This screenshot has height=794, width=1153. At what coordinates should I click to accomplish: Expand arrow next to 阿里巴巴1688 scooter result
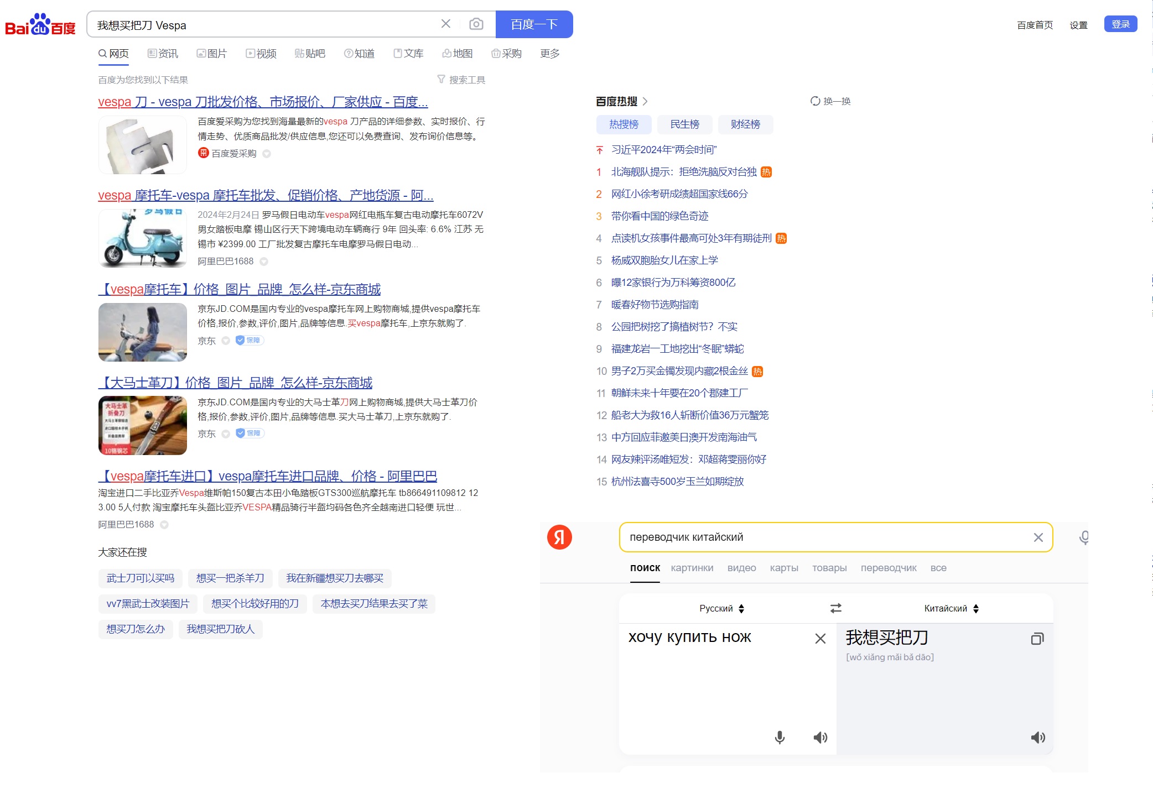pos(264,262)
